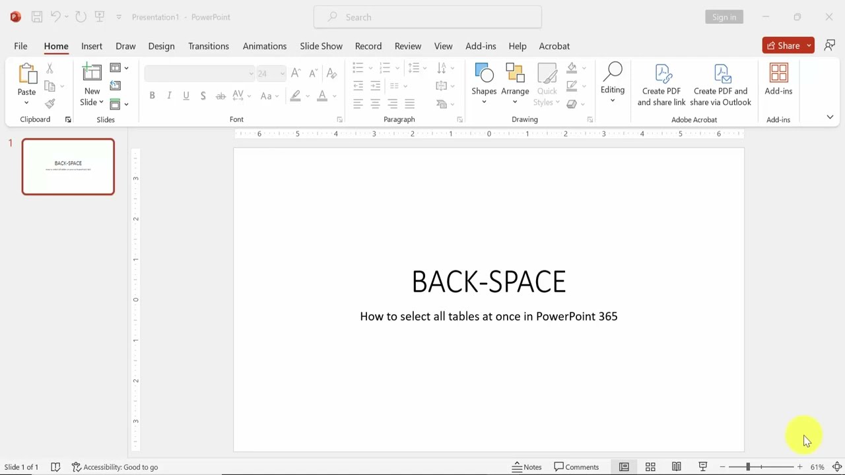Select the Format Painter brush

tap(50, 104)
